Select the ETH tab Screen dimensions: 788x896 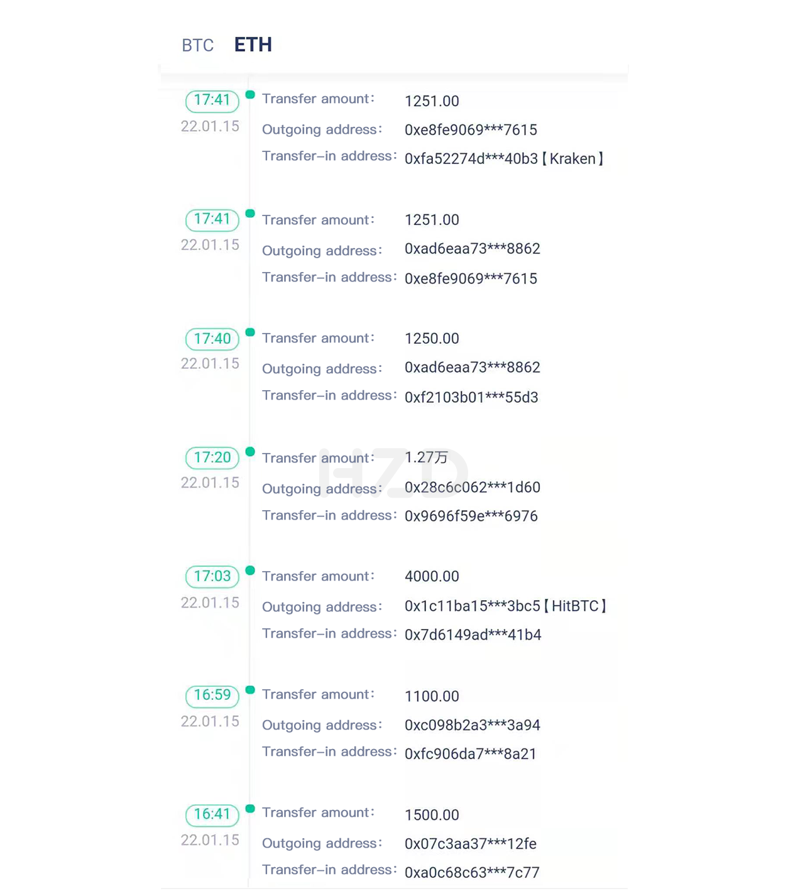pos(253,45)
